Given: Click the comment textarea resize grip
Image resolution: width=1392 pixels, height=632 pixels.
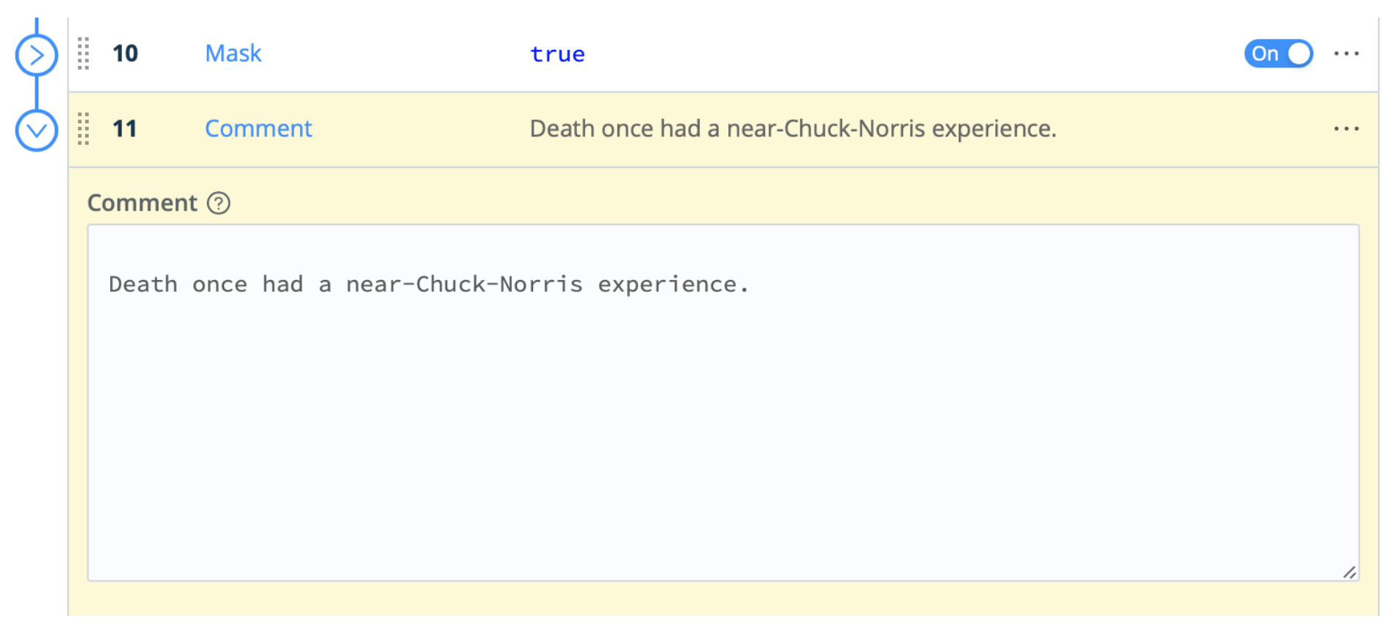Looking at the screenshot, I should click(x=1349, y=573).
